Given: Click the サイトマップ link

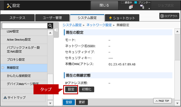Looking at the screenshot, I should click(x=24, y=98).
